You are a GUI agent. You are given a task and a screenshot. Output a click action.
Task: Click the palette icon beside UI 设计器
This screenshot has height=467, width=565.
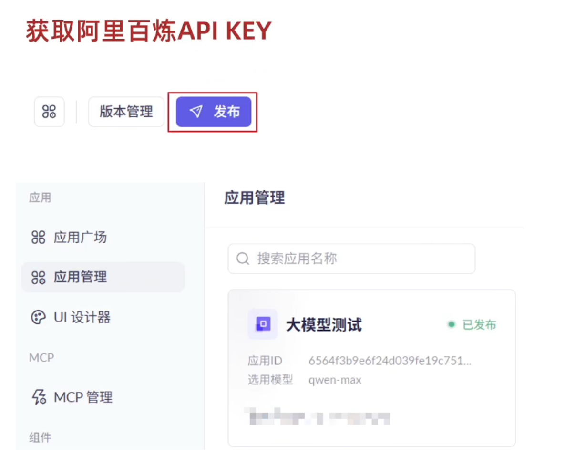(38, 317)
